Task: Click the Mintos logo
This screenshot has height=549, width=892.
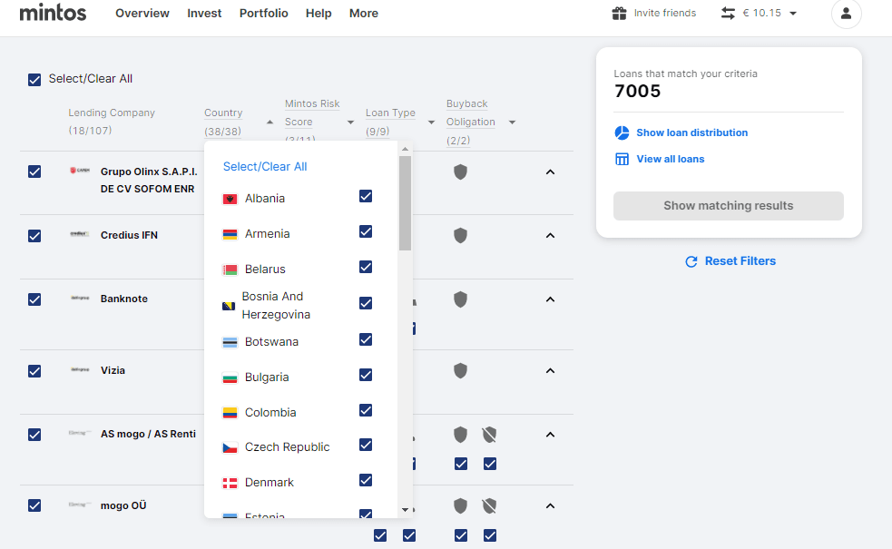Action: 53,13
